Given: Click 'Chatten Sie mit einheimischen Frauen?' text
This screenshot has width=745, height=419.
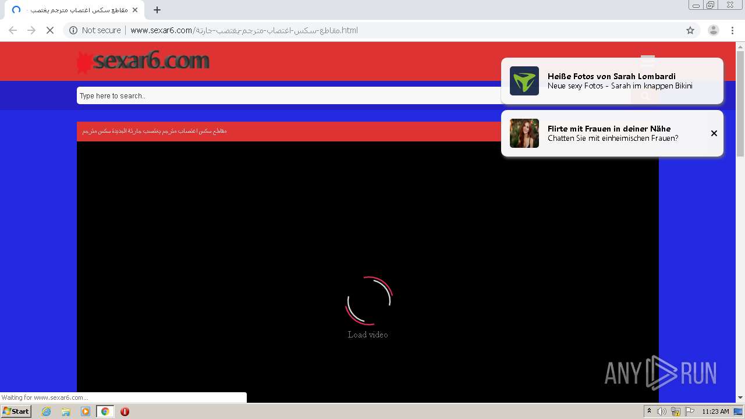Looking at the screenshot, I should click(x=613, y=139).
